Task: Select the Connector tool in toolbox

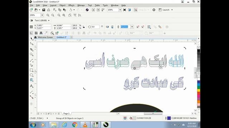Action: [31, 97]
